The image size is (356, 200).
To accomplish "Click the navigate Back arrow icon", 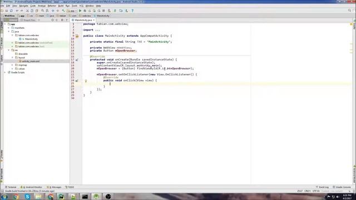I will coord(53,11).
